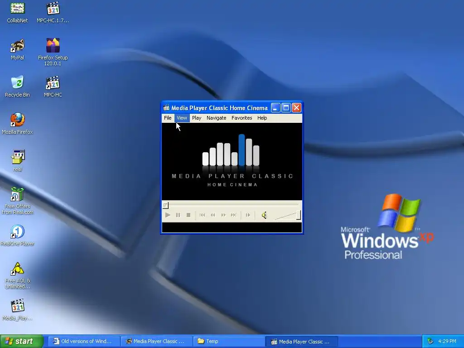The image size is (464, 348).
Task: Open the Play menu
Action: (197, 118)
